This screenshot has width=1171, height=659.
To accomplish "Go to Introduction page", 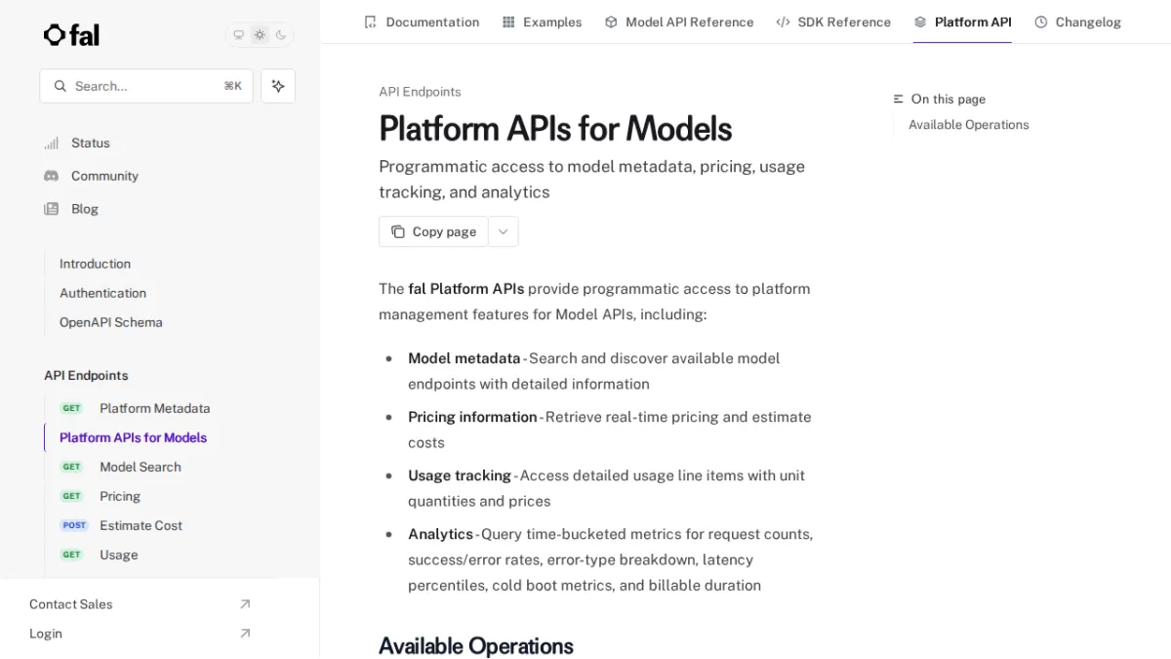I will 95,264.
